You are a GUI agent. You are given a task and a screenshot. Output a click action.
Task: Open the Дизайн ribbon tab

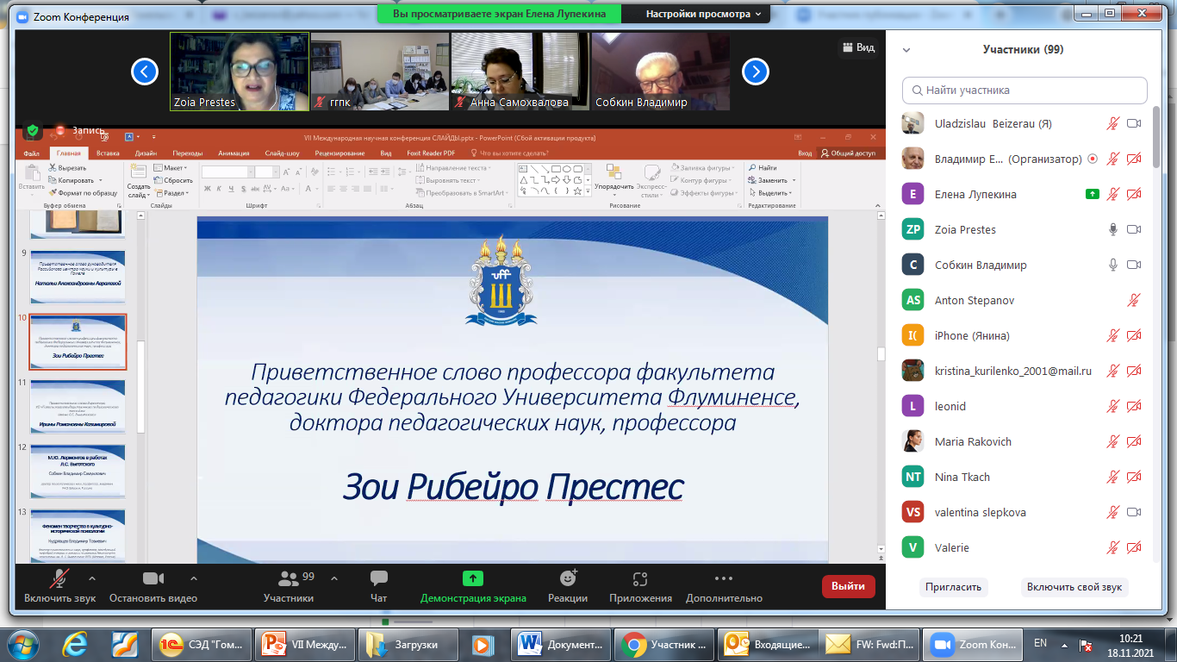[x=145, y=153]
